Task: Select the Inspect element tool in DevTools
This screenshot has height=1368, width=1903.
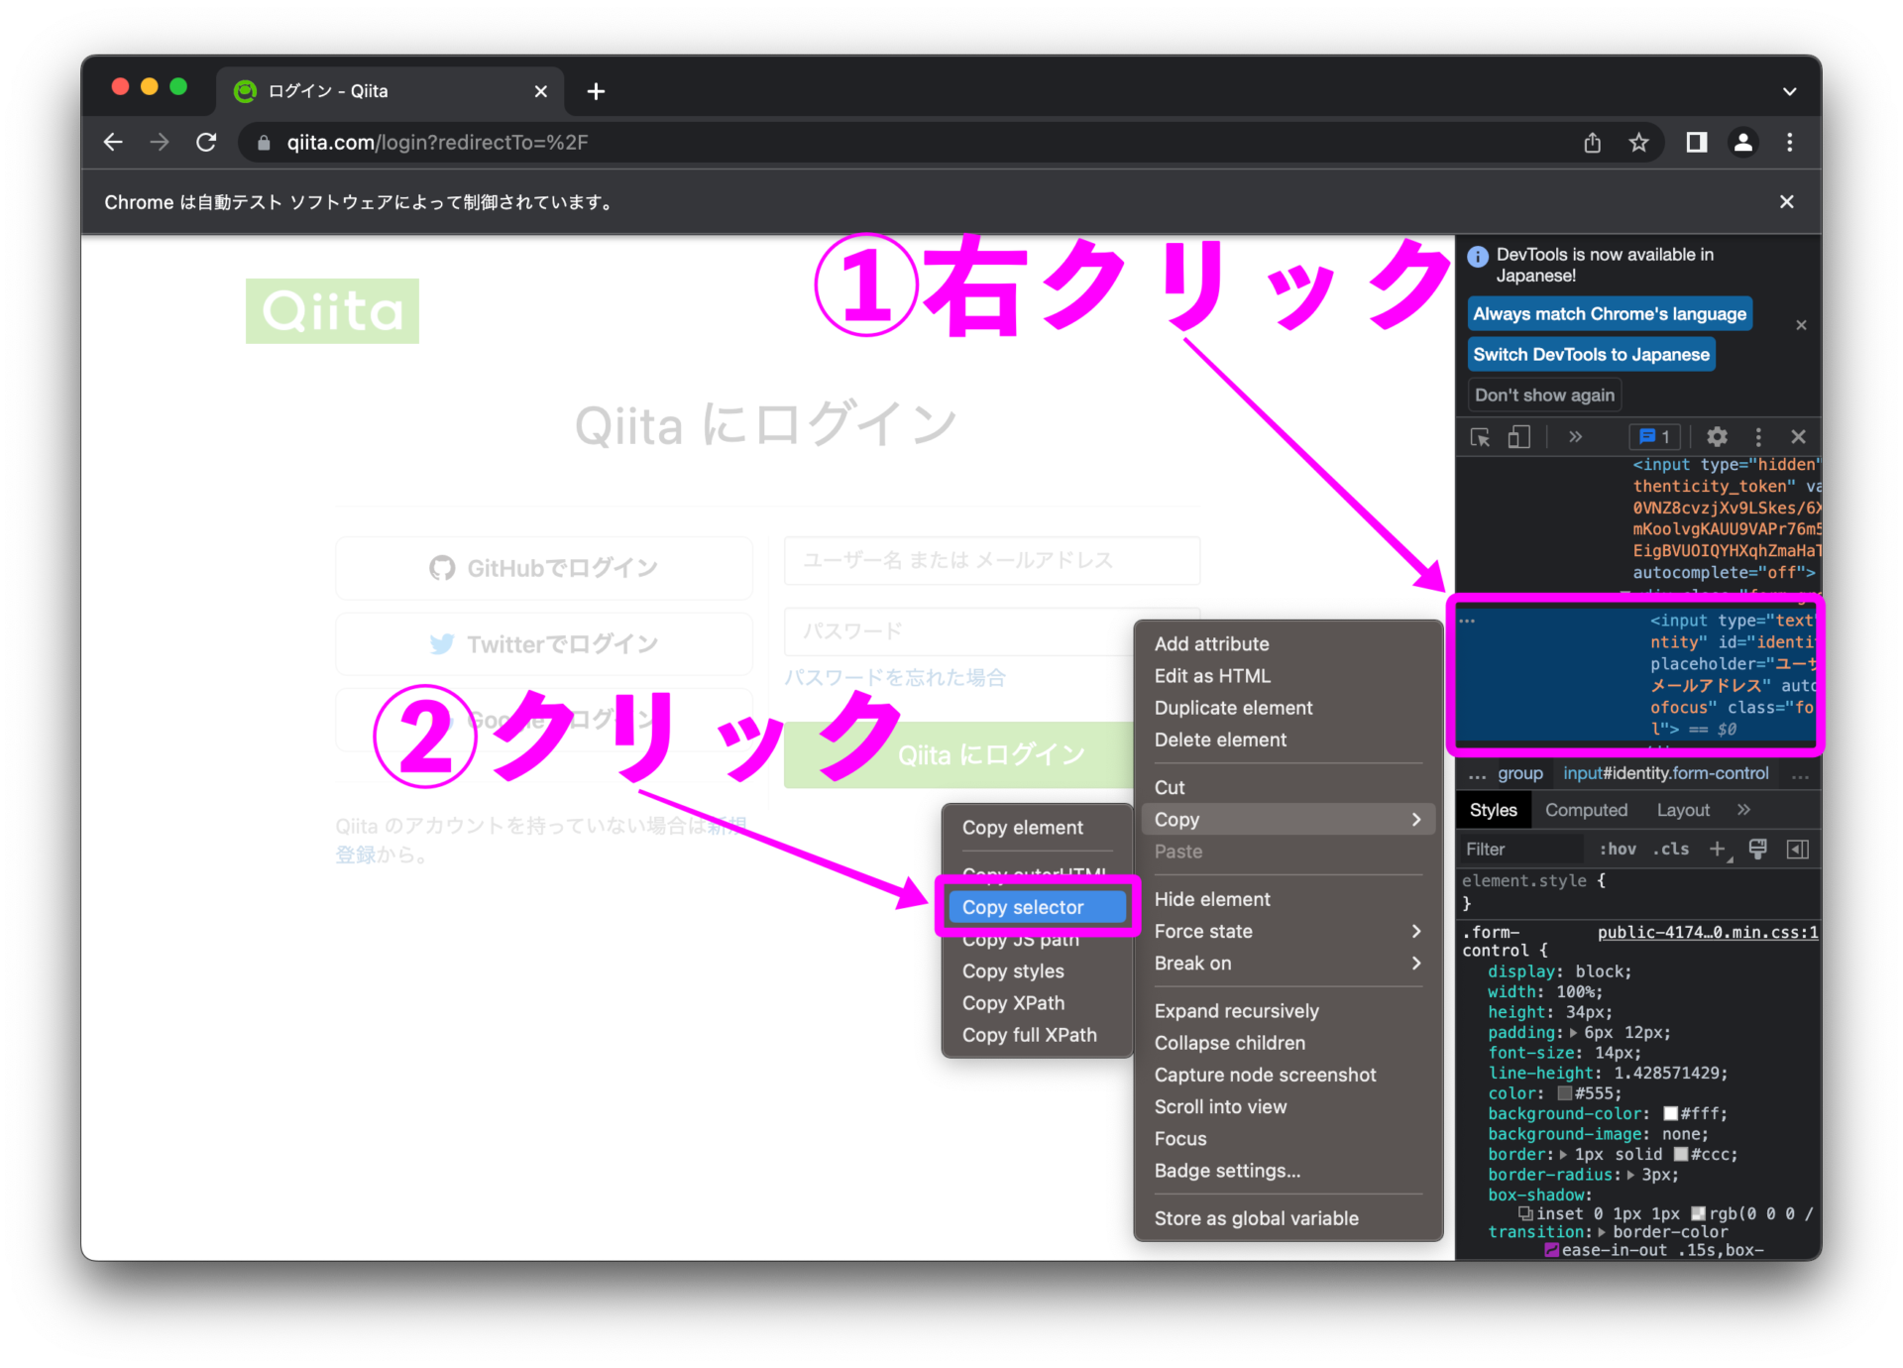Action: pyautogui.click(x=1481, y=437)
